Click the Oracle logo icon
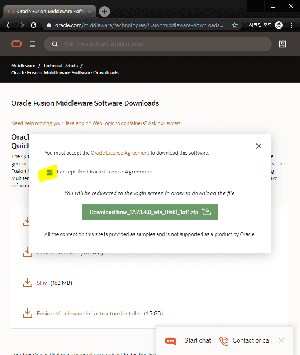 pos(17,44)
